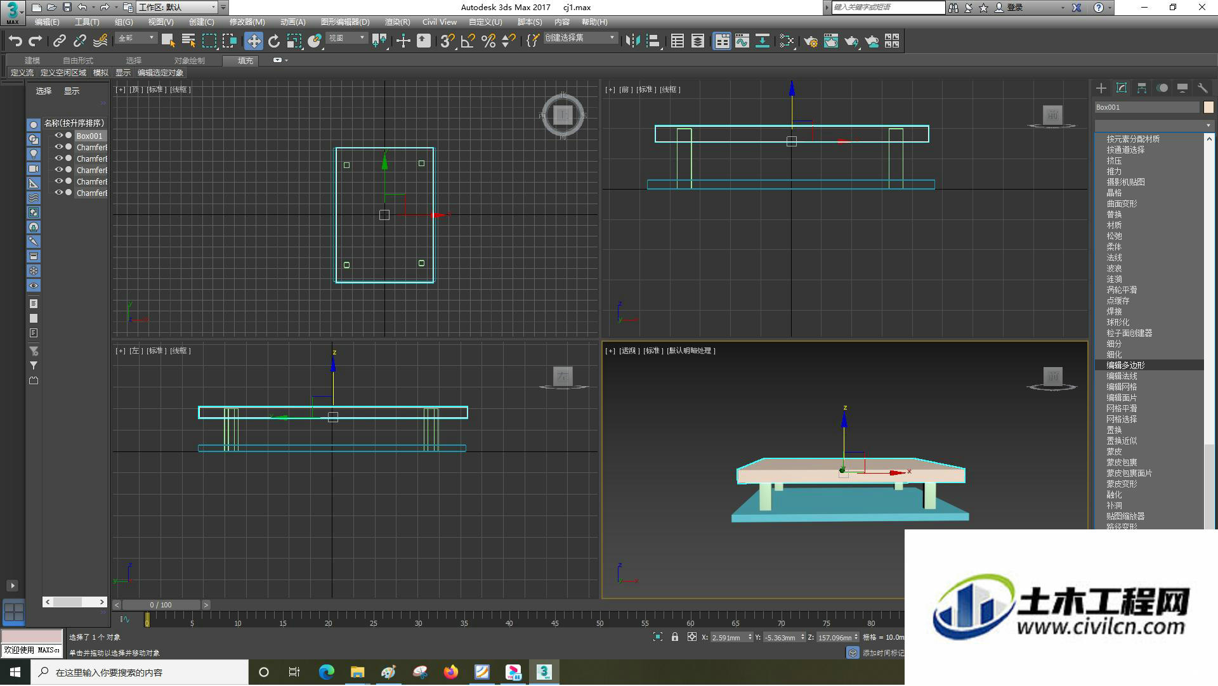1218x686 pixels.
Task: Activate the Rotate tool icon
Action: pos(274,41)
